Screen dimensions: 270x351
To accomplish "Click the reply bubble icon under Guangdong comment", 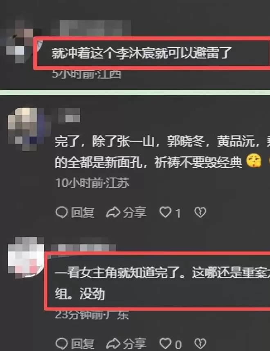I will click(61, 344).
